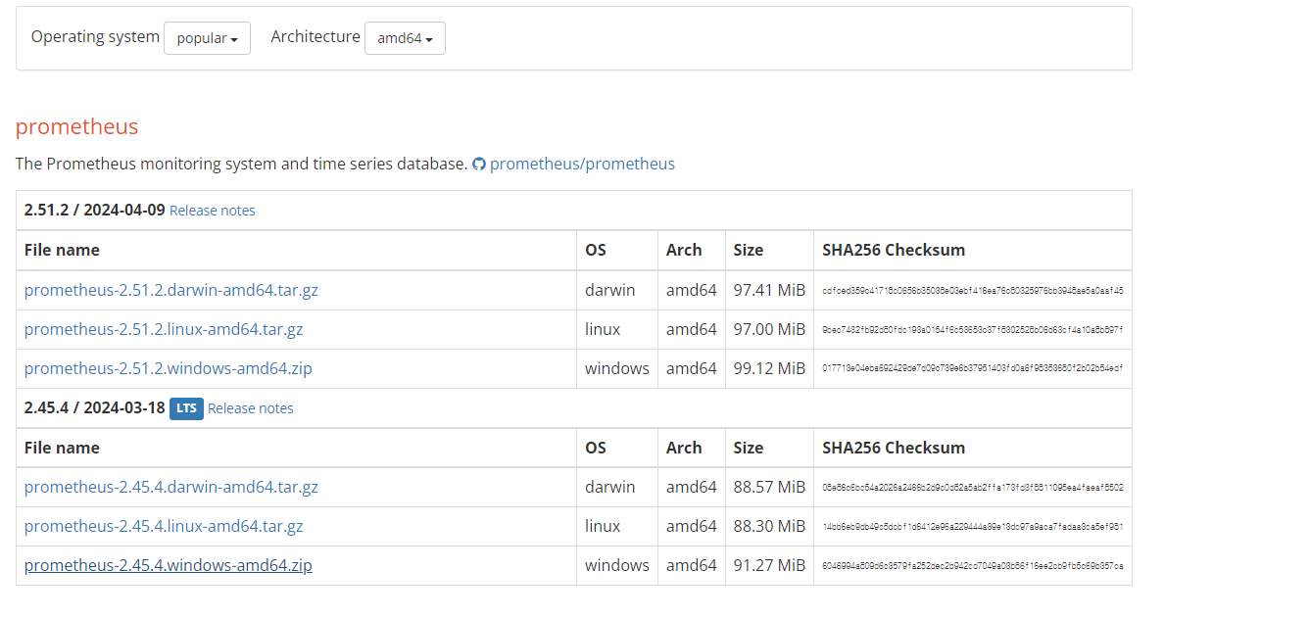The height and width of the screenshot is (618, 1310).
Task: Click the '91.27 MiB' size cell
Action: pyautogui.click(x=769, y=565)
